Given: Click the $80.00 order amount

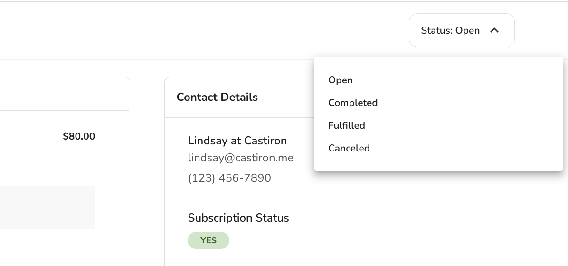Looking at the screenshot, I should click(79, 136).
